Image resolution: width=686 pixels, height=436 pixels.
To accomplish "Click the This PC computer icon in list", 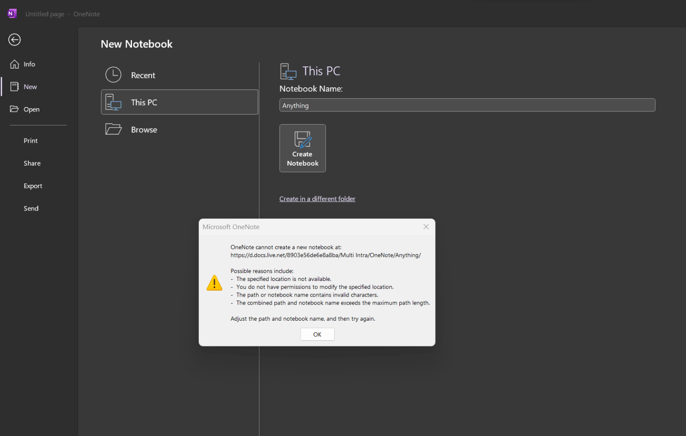I will click(x=113, y=102).
